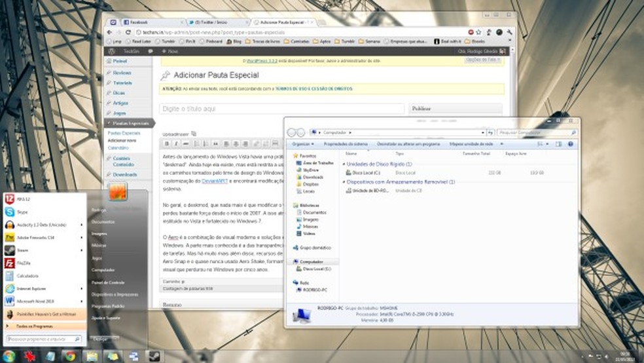Apply bold in the WordPress editor toolbar
The image size is (644, 363).
(167, 143)
